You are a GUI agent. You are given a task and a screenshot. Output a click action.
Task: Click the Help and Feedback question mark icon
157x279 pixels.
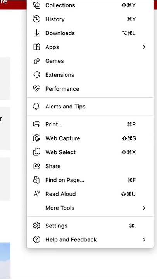(x=37, y=240)
